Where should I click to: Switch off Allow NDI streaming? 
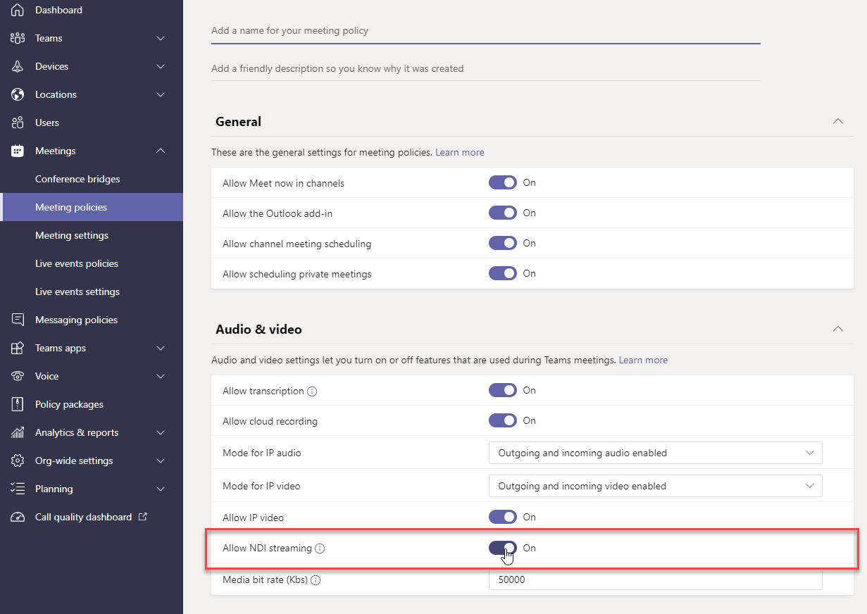tap(502, 549)
